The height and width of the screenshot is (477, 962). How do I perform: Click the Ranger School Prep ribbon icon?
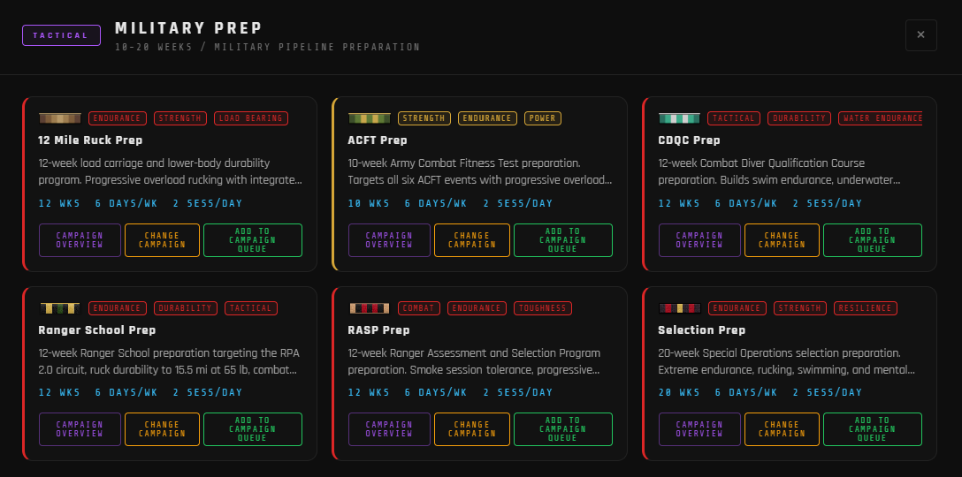60,307
